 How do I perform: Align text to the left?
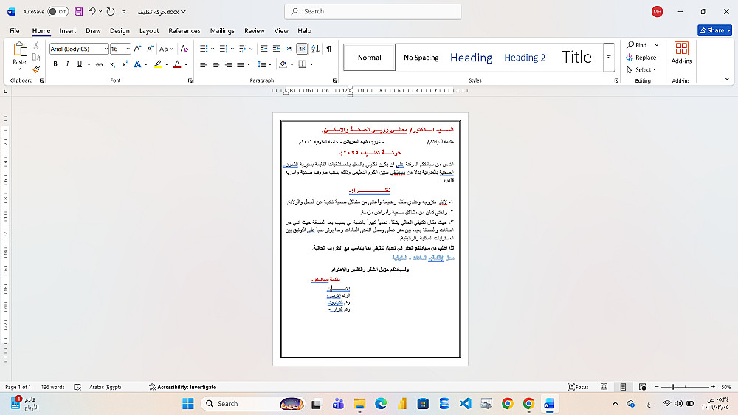204,64
